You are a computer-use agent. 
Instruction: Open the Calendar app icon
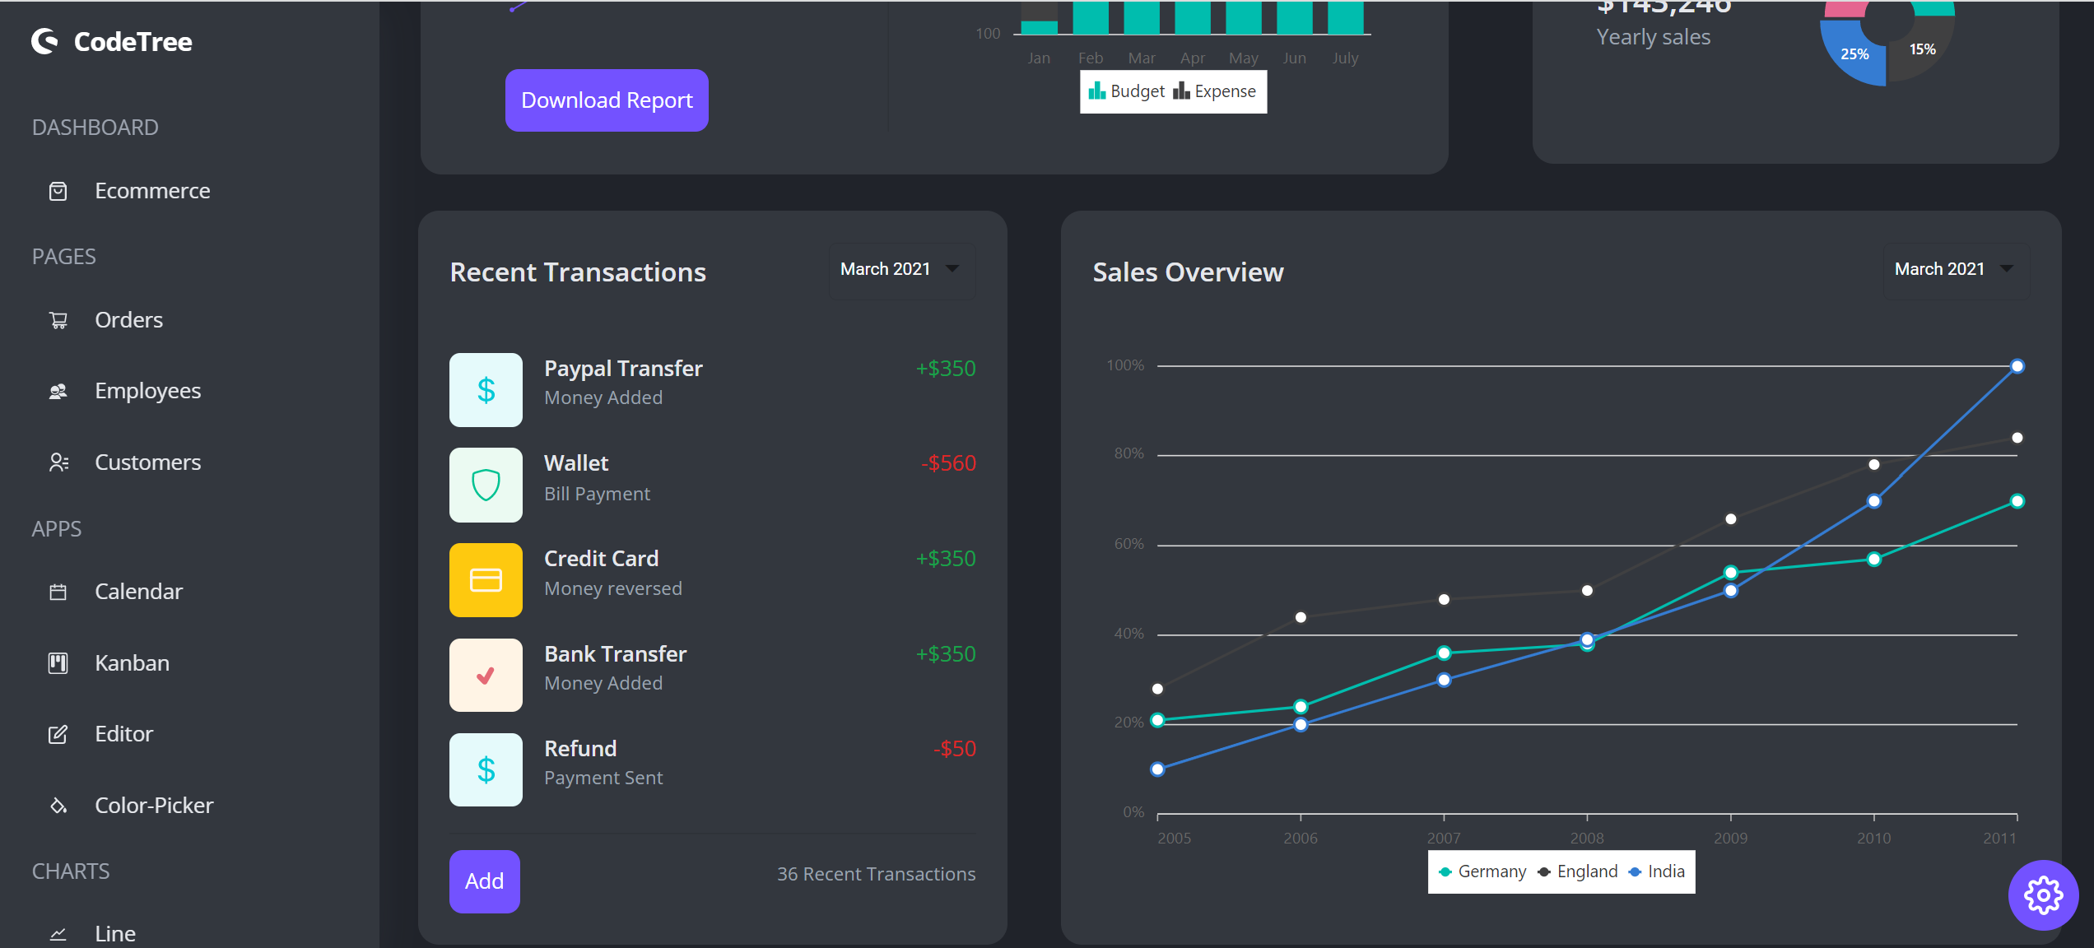(58, 591)
